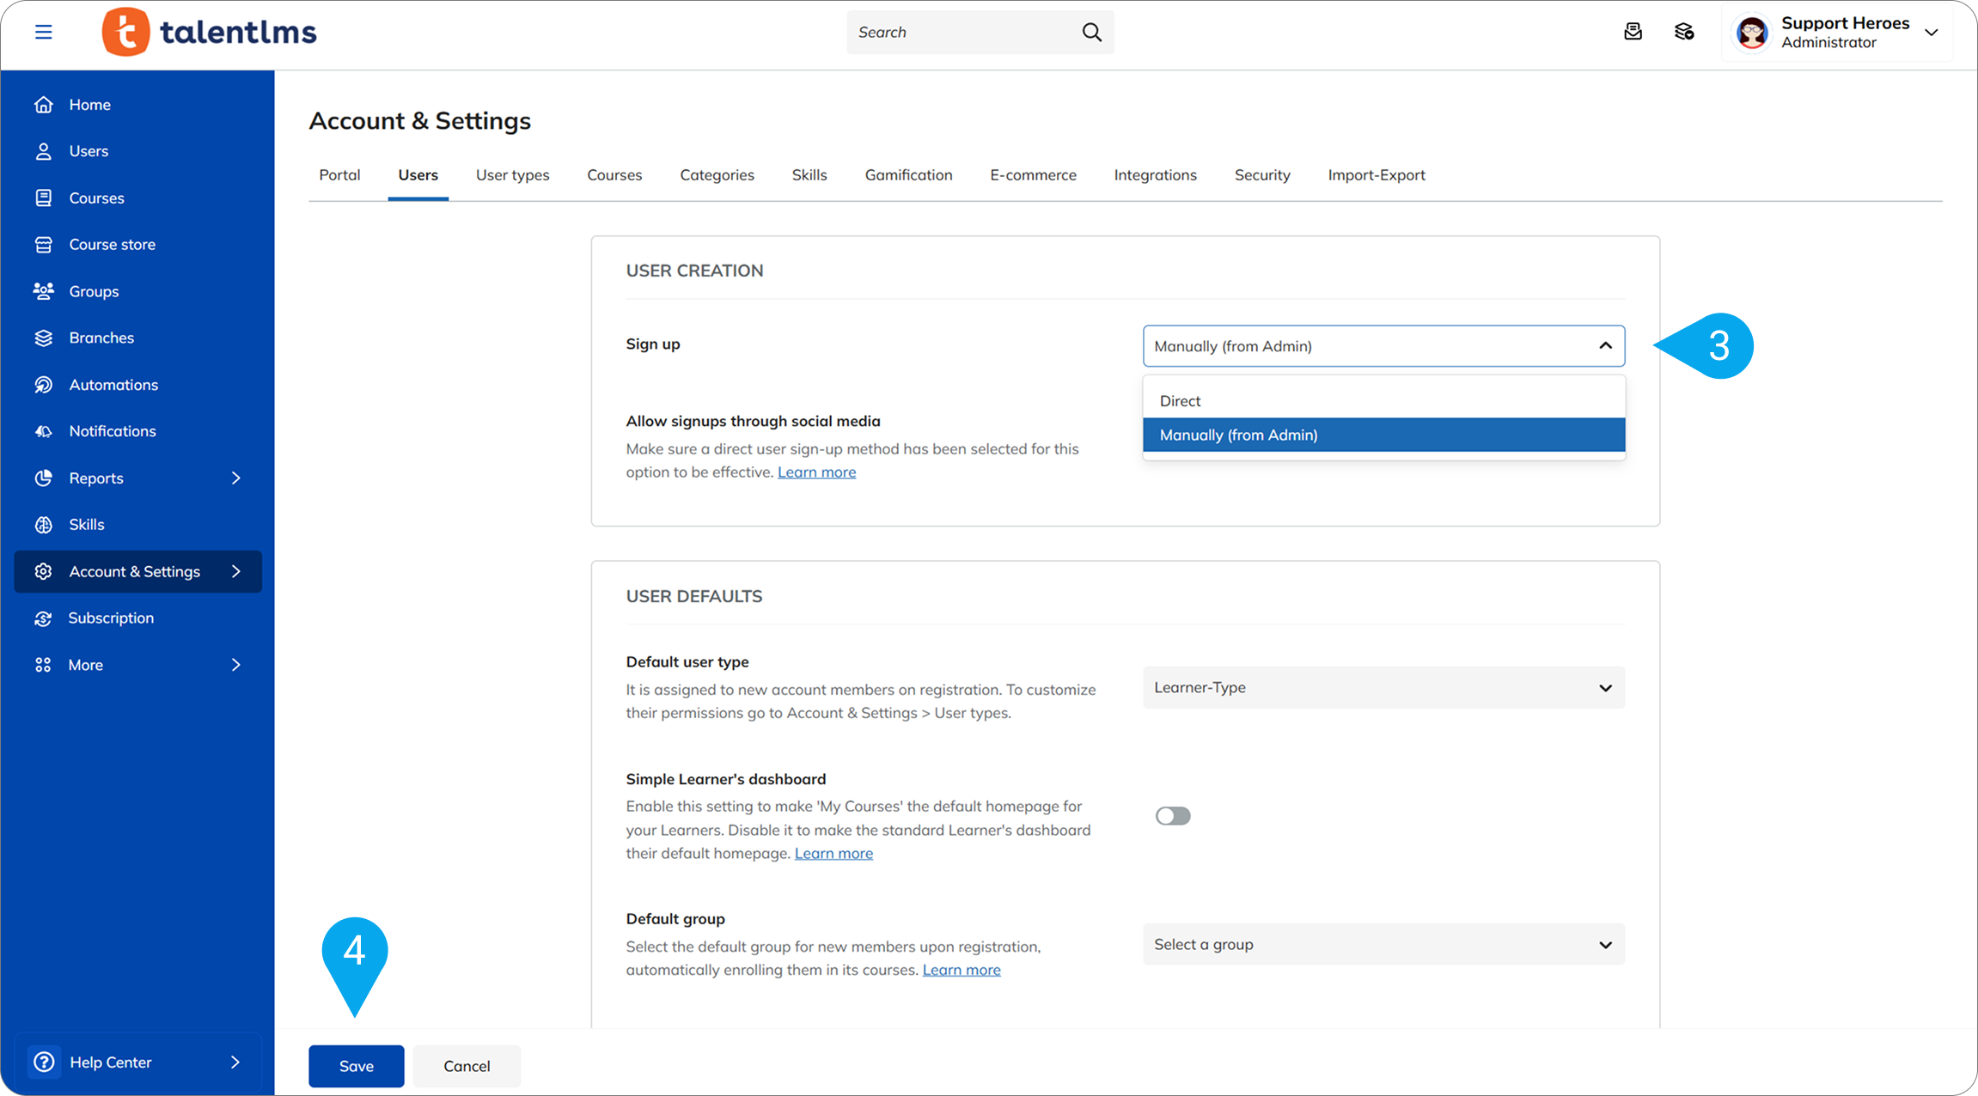Click the Save button
Screen dimensions: 1978x1096
[356, 1066]
